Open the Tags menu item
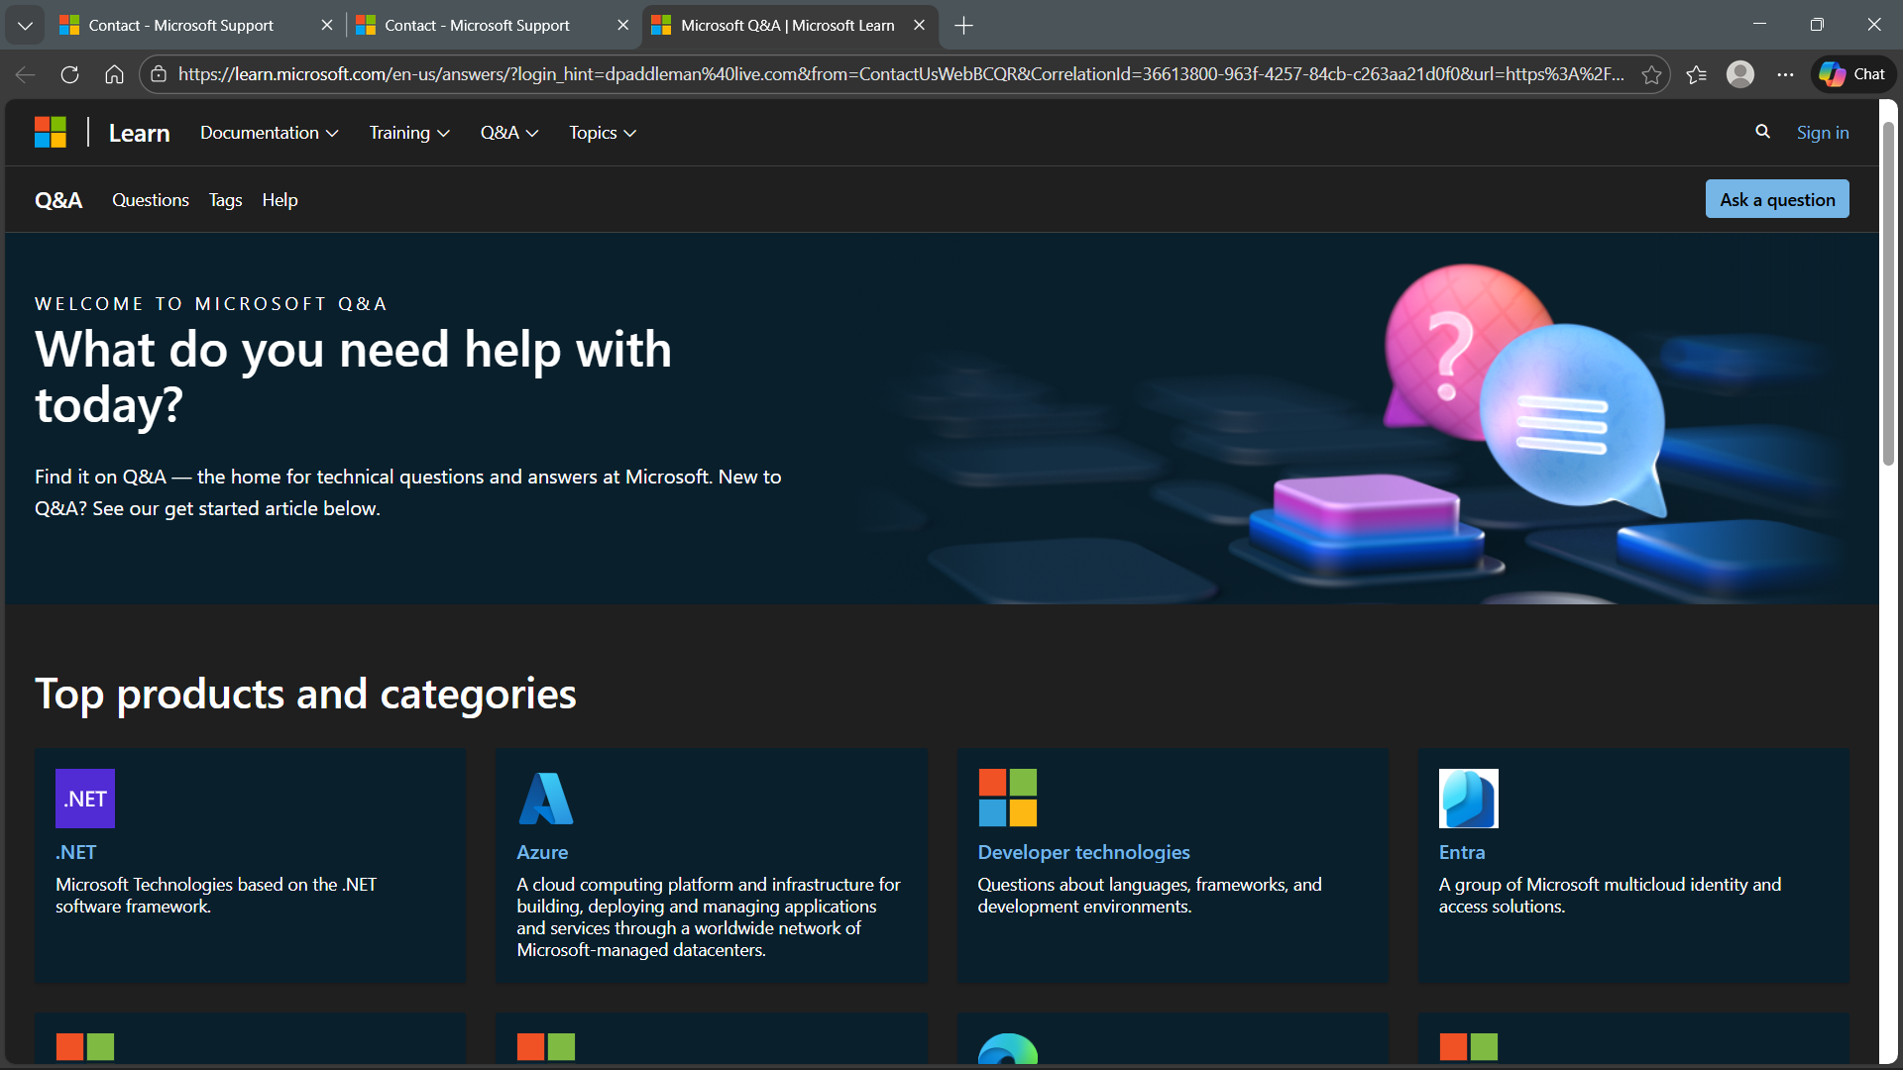Image resolution: width=1903 pixels, height=1070 pixels. [225, 200]
